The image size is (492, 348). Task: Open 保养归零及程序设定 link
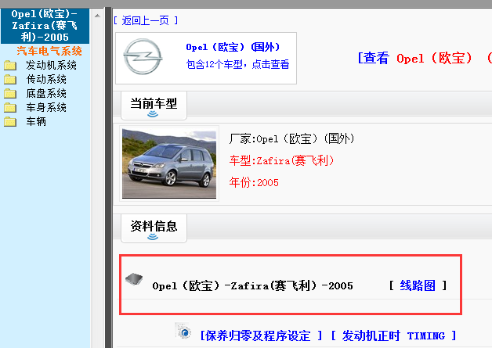pos(261,335)
